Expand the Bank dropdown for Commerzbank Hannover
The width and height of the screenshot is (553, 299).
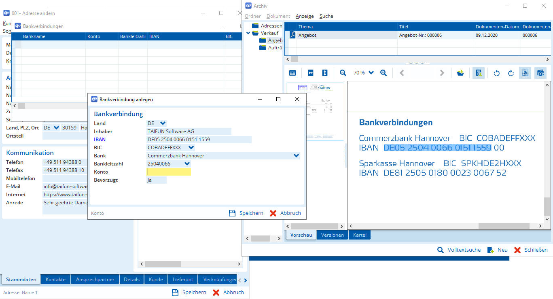(x=297, y=156)
